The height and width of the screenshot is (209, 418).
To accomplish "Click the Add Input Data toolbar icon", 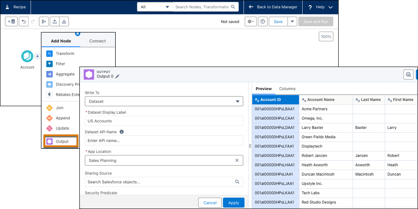I will point(11,21).
